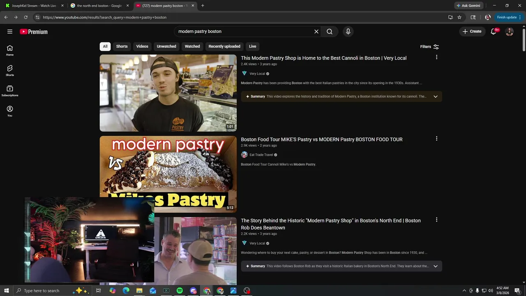Open Spotify from the taskbar
The image size is (526, 296).
coord(180,291)
